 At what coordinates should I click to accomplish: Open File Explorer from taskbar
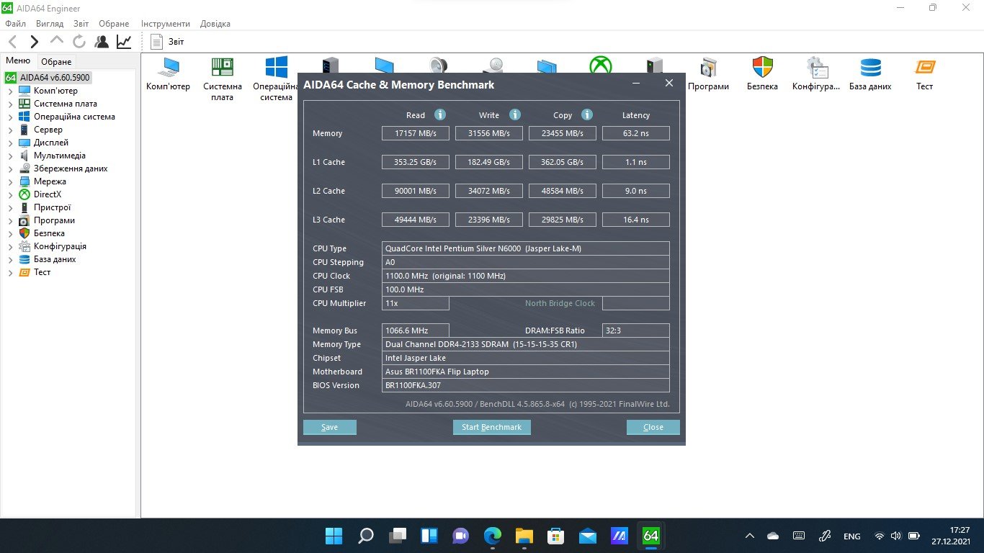click(x=524, y=536)
